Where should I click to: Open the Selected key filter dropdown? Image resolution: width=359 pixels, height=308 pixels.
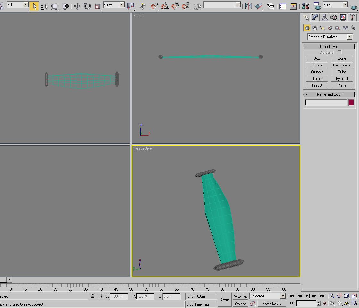(x=267, y=296)
